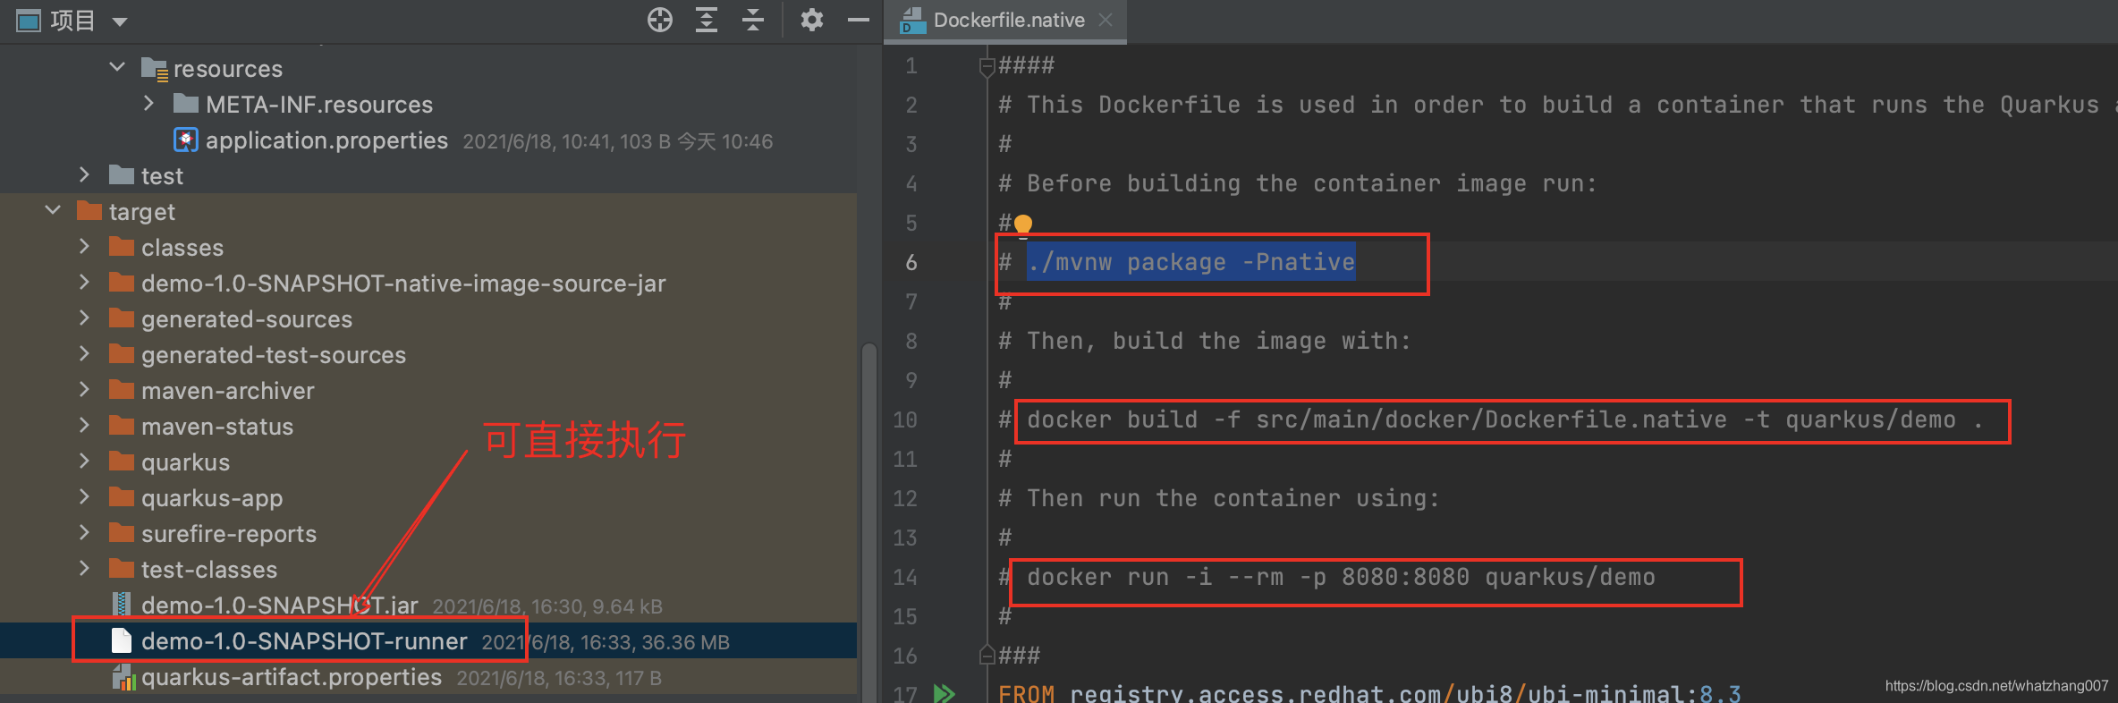Select the demo-1.0-SNAPSHOT-runner file
This screenshot has height=703, width=2118.
pos(304,641)
